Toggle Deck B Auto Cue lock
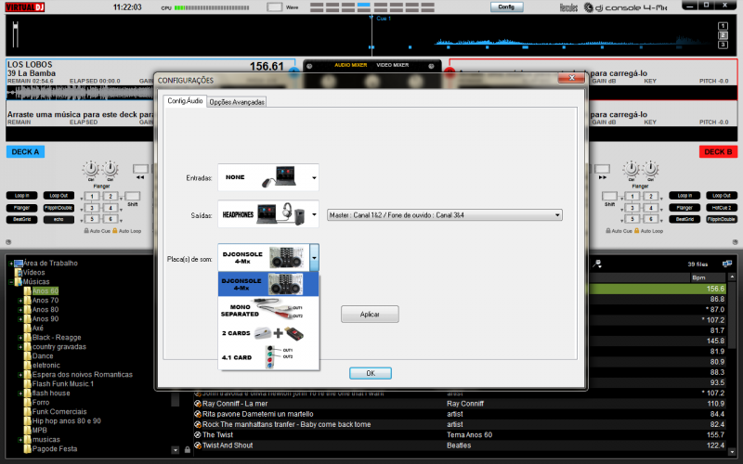This screenshot has width=743, height=464. 608,231
